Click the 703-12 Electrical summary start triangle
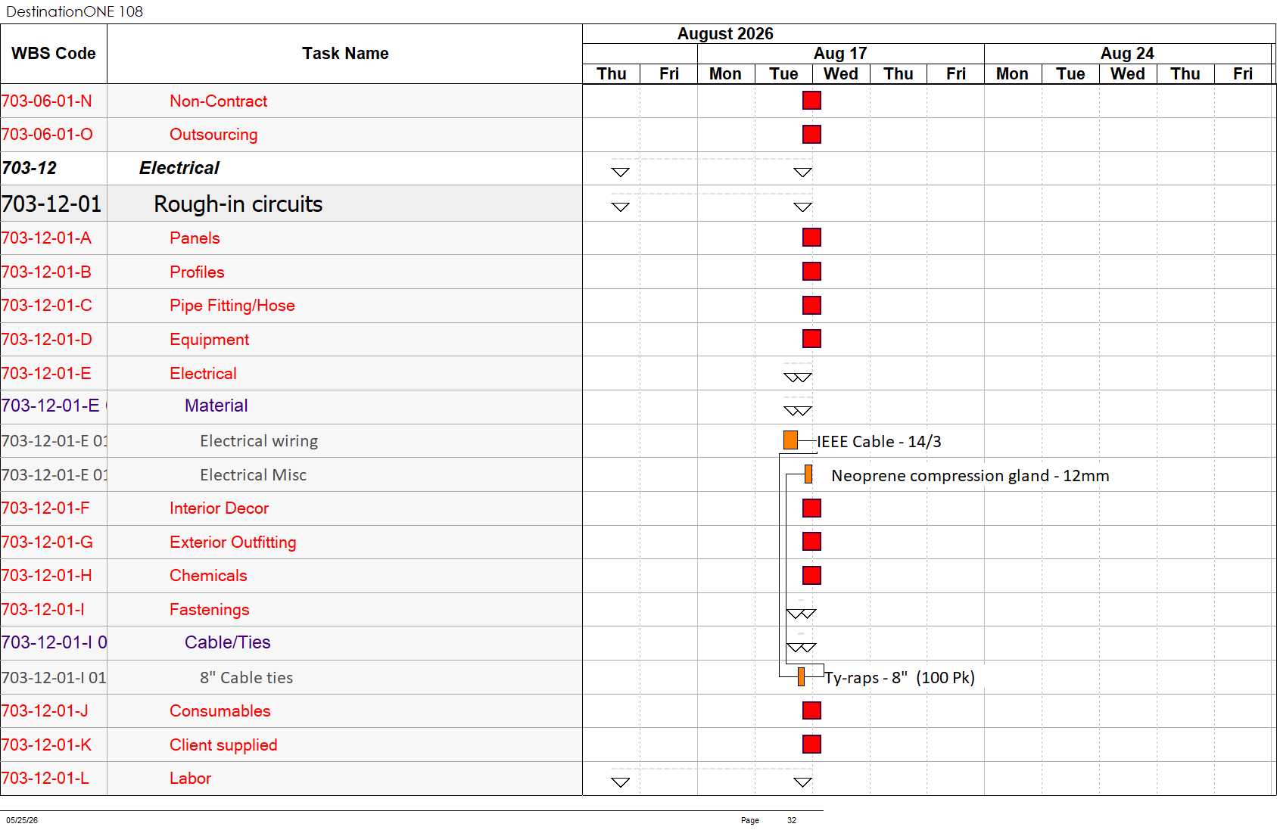The image size is (1277, 830). (620, 173)
